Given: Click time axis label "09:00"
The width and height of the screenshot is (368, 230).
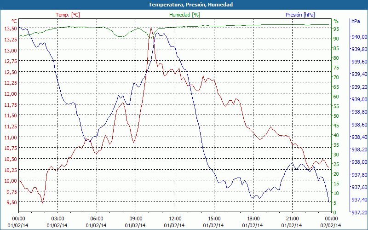Looking at the screenshot, I should point(136,218).
